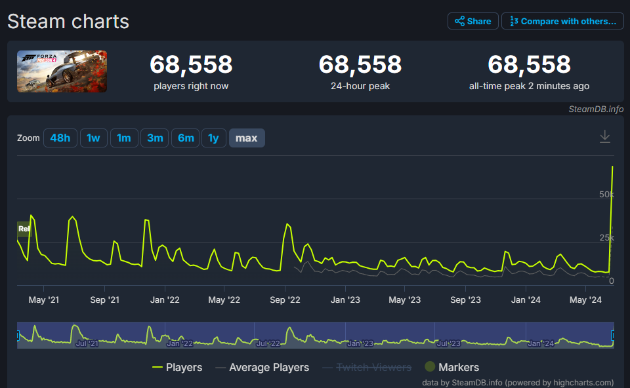This screenshot has width=630, height=388.
Task: Choose the 6m zoom range
Action: tap(186, 138)
